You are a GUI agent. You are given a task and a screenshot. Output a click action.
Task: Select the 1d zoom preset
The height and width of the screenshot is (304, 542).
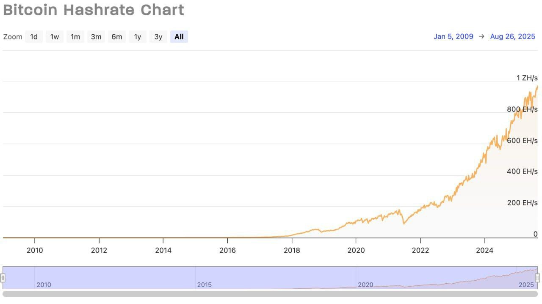(34, 36)
